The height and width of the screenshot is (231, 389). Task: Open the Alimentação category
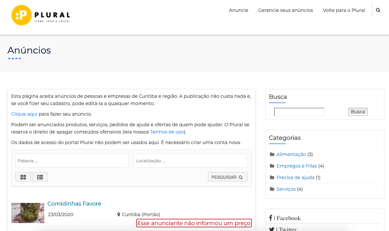[x=291, y=154]
